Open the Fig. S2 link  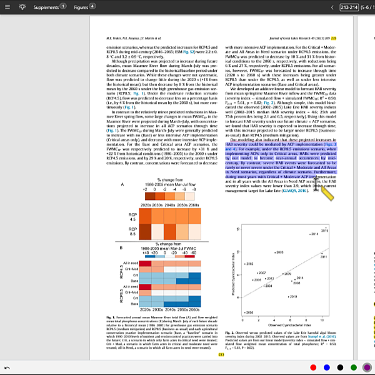pos(189,52)
